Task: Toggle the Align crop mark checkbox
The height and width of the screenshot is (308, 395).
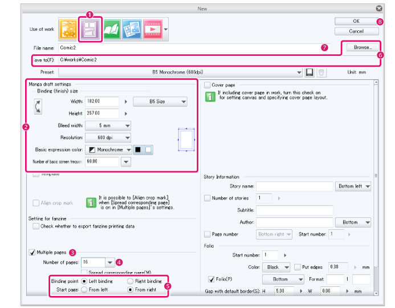Action: point(36,203)
